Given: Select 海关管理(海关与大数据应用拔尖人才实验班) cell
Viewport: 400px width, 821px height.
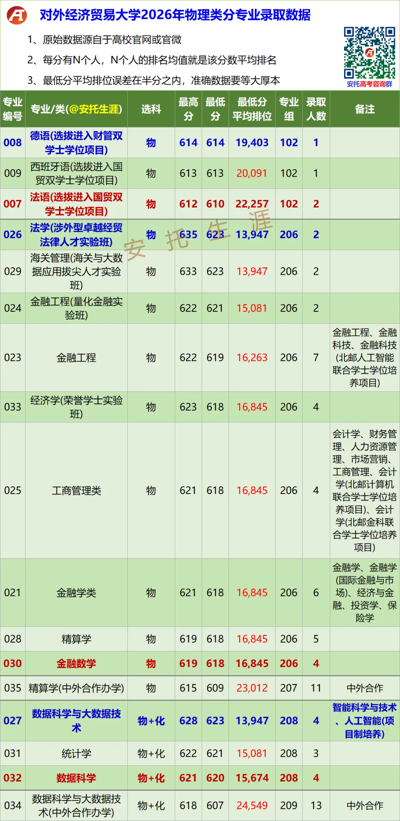Looking at the screenshot, I should [76, 271].
